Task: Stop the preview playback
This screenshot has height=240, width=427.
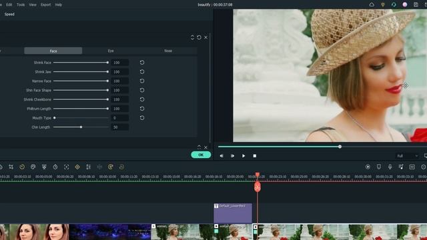Action: point(255,156)
